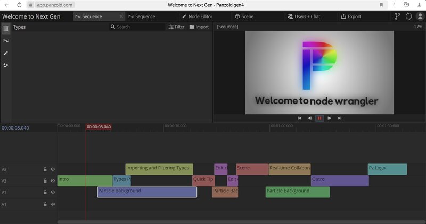The image size is (426, 224).
Task: Select the Outro clip on the timeline
Action: pos(339,181)
